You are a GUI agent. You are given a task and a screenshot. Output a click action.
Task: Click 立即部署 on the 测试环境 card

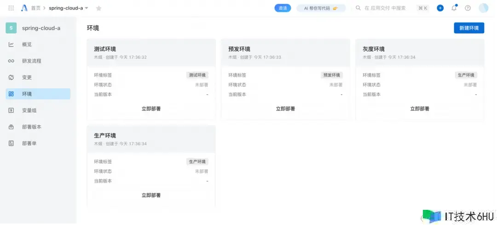pyautogui.click(x=151, y=109)
